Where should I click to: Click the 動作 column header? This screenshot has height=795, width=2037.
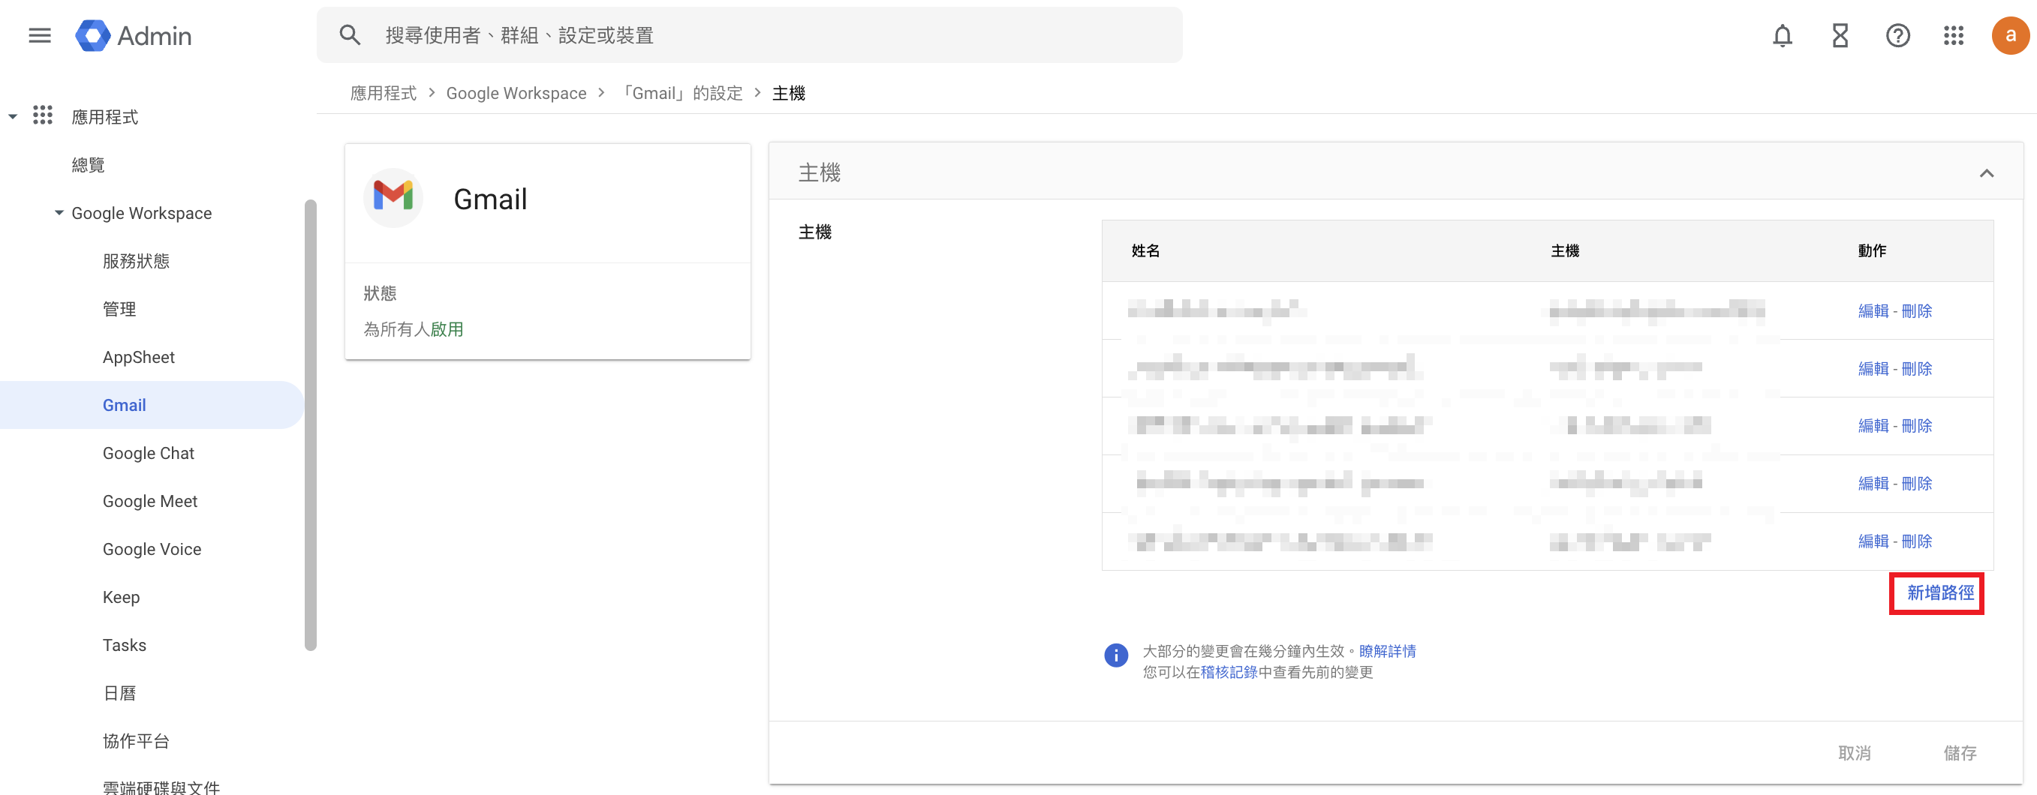1872,250
